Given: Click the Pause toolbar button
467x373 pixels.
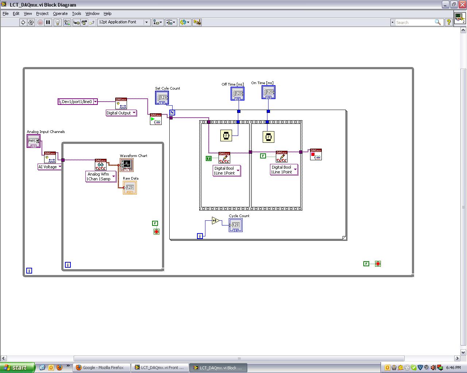Looking at the screenshot, I should point(48,22).
